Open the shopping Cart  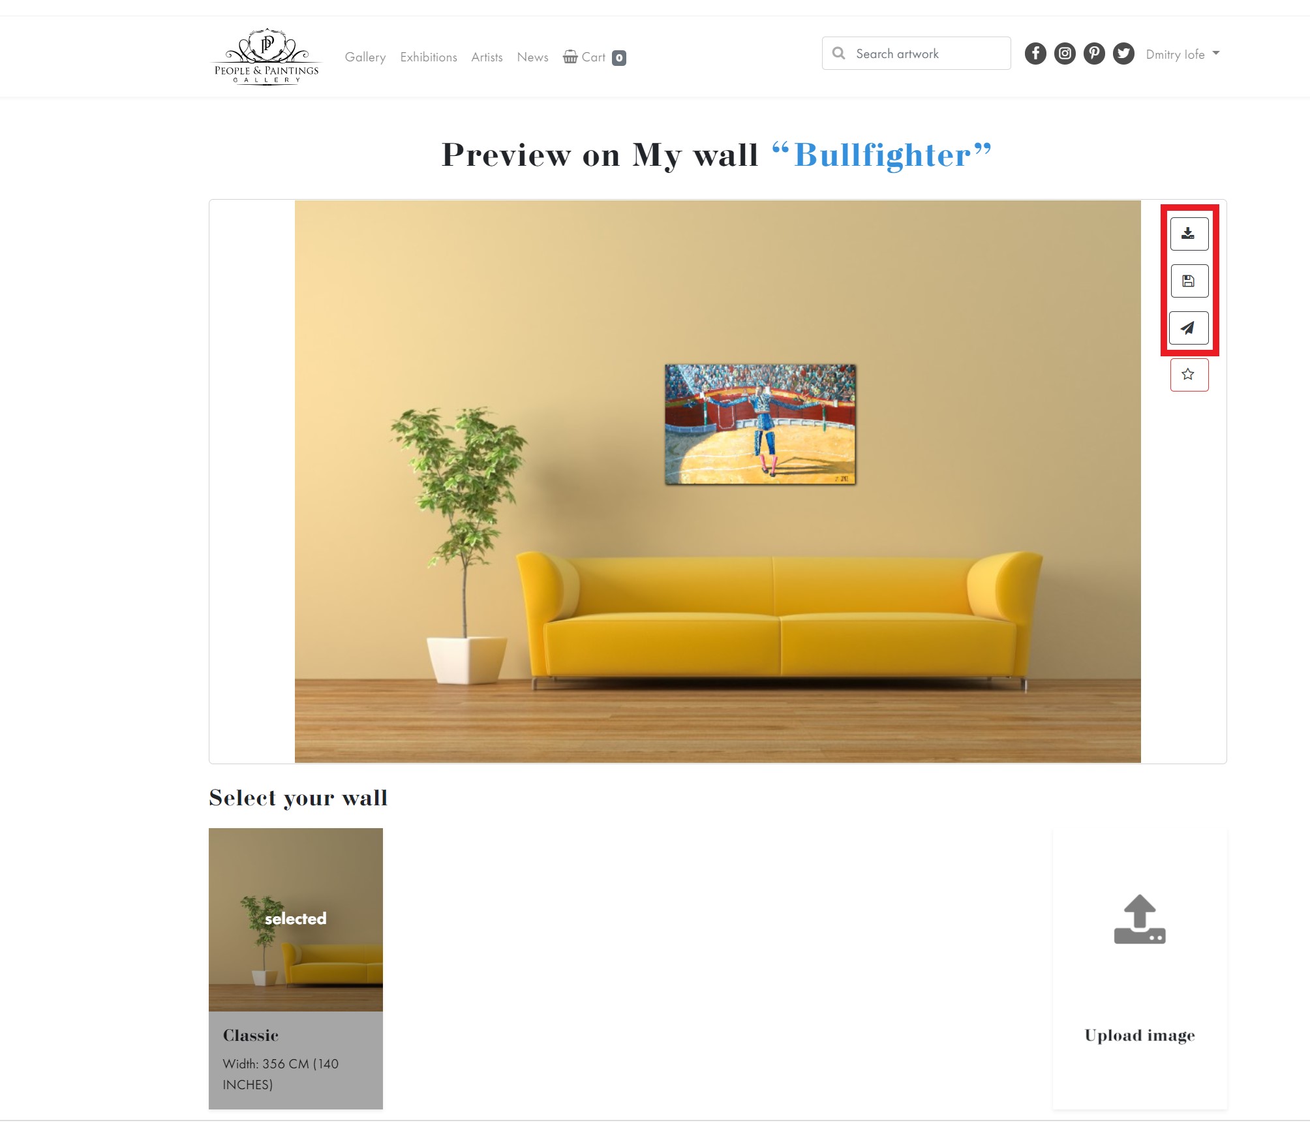594,57
